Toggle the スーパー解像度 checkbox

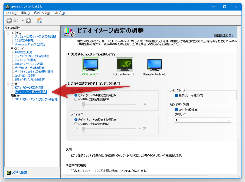pos(177,110)
